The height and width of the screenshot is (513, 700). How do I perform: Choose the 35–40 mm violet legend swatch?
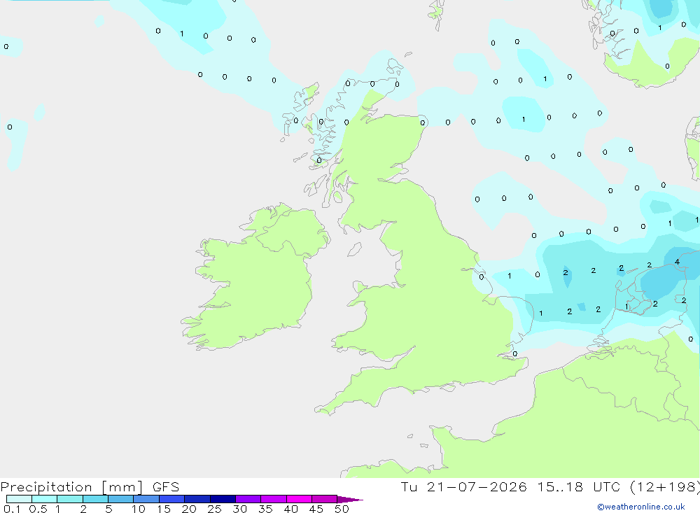(274, 499)
